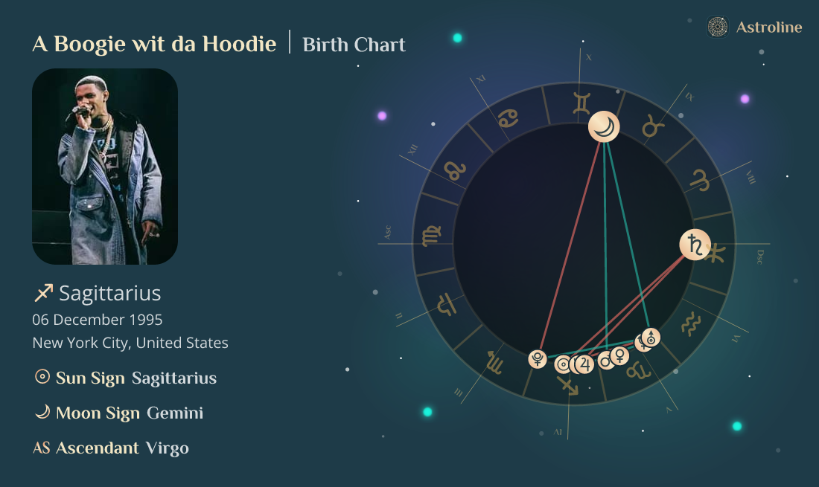
Task: Click the crescent icon beside Moon Sign
Action: [x=42, y=412]
